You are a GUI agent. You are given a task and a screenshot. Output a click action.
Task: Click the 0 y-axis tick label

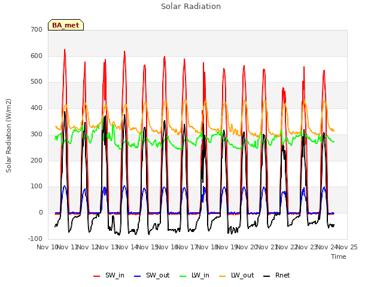41,213
